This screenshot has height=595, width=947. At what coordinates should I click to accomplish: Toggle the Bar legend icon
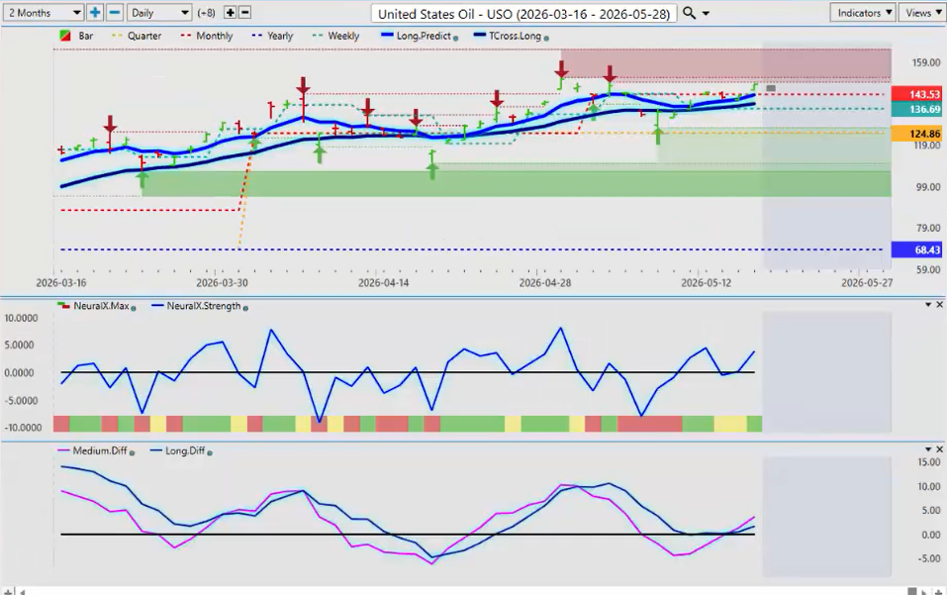pyautogui.click(x=65, y=37)
